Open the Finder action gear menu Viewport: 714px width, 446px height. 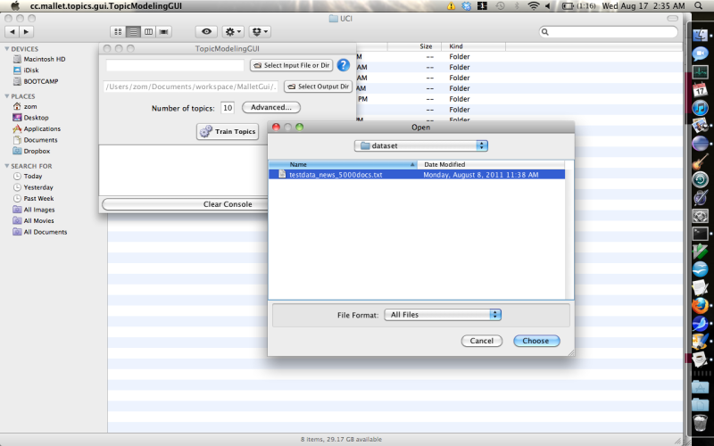point(234,32)
